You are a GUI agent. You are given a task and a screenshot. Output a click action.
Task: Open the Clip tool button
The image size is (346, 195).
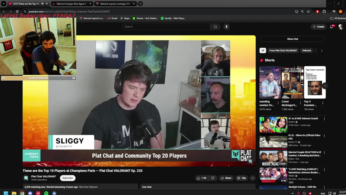241,178
